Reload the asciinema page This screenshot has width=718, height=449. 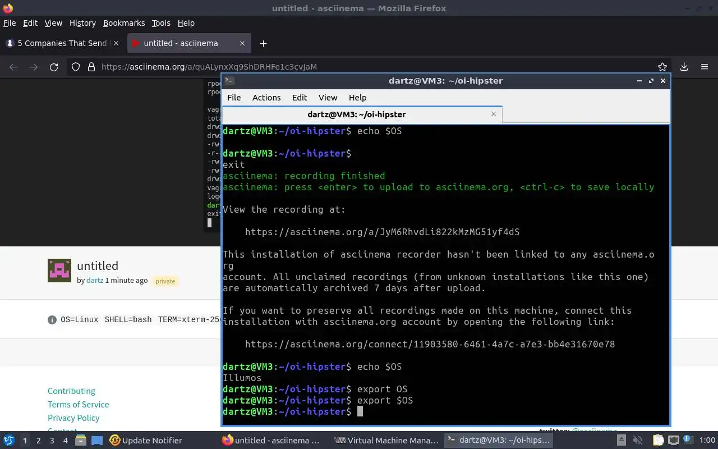pyautogui.click(x=54, y=67)
